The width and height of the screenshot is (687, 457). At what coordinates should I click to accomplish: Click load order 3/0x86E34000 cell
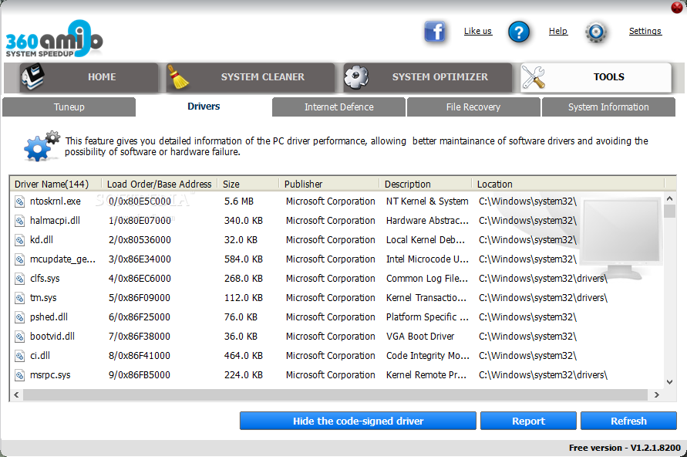click(140, 259)
